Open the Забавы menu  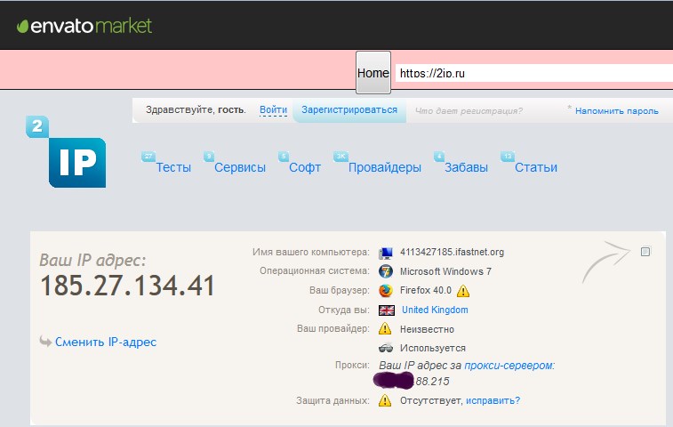(x=466, y=167)
